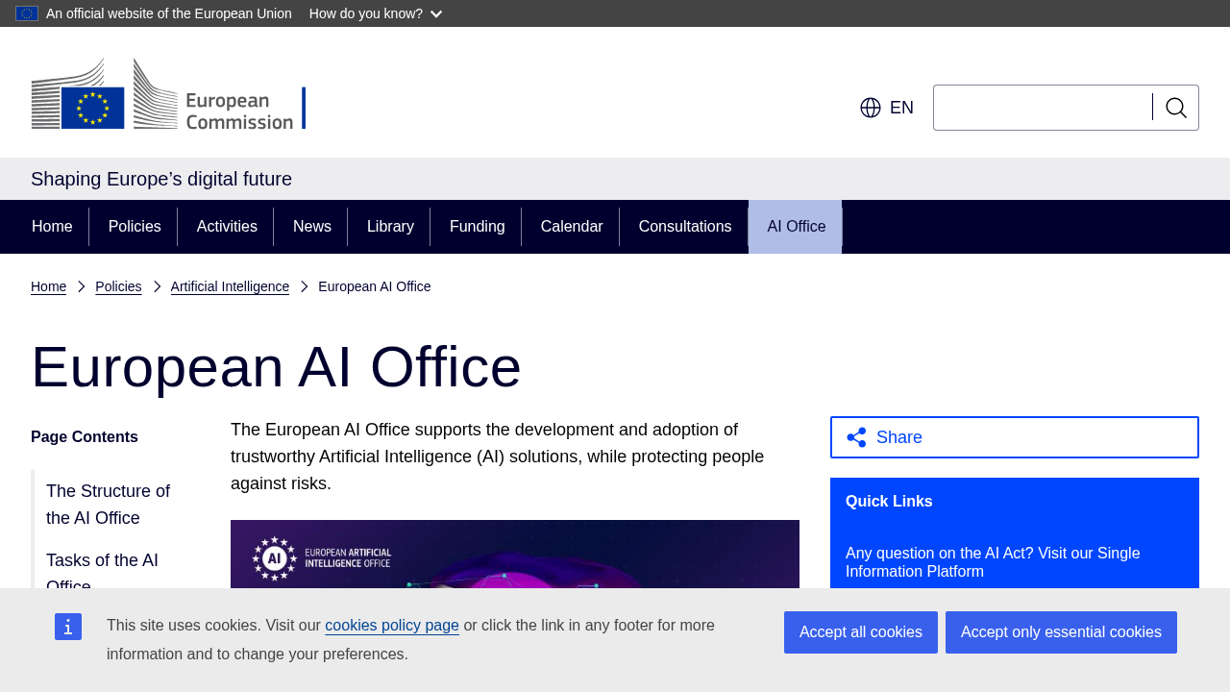Click 'Accept all cookies' button
1230x692 pixels.
(861, 632)
